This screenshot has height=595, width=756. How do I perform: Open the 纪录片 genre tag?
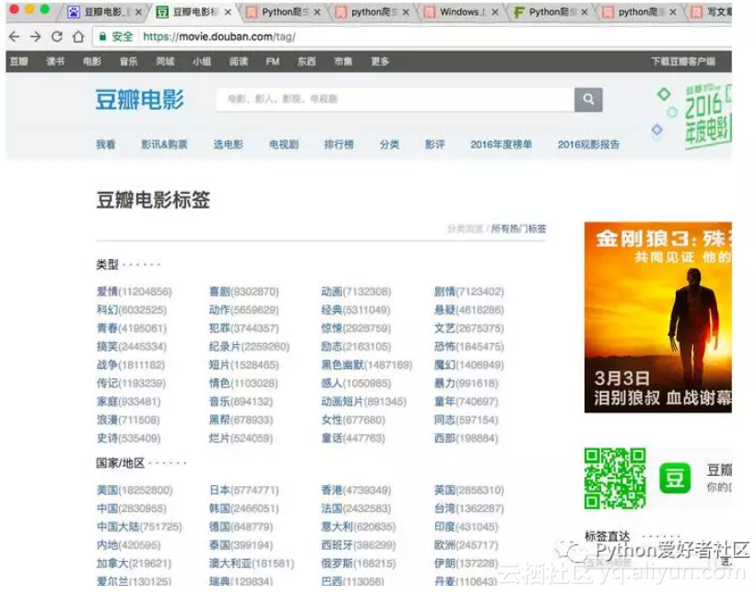tap(225, 347)
